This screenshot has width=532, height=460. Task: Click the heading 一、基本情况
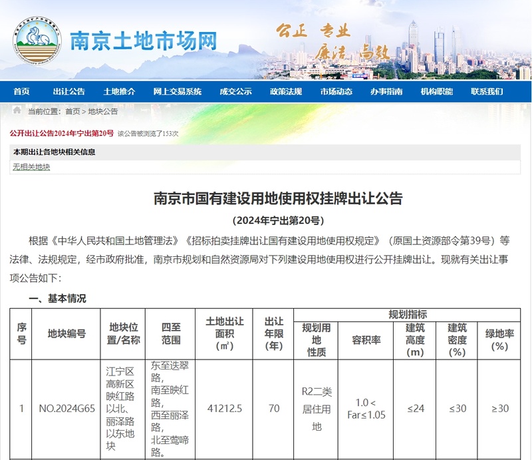(x=57, y=298)
